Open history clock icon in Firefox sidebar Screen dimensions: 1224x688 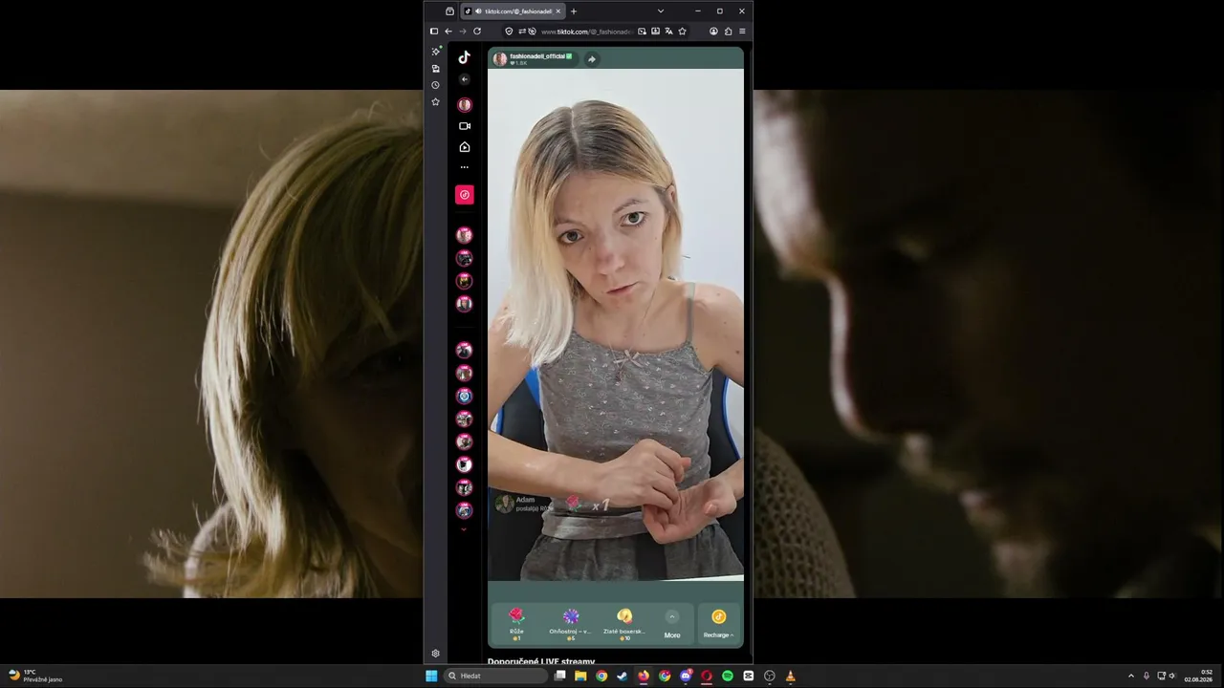point(436,85)
